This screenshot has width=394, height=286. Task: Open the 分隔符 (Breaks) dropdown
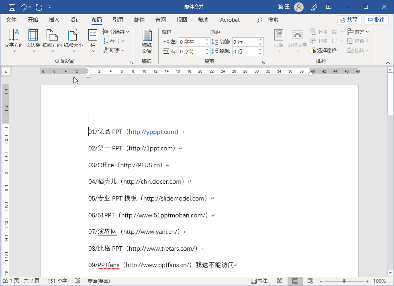(x=115, y=32)
